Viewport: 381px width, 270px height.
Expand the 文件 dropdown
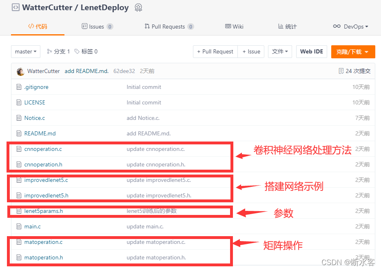click(x=280, y=51)
